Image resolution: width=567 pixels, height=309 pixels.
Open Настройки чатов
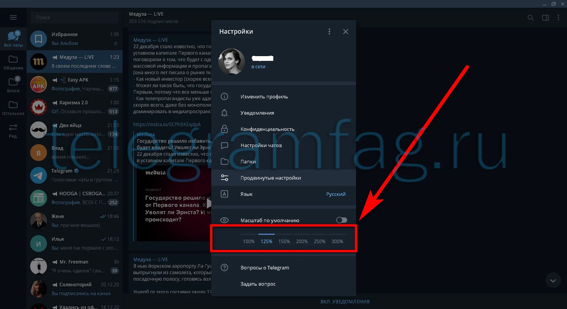click(x=284, y=145)
